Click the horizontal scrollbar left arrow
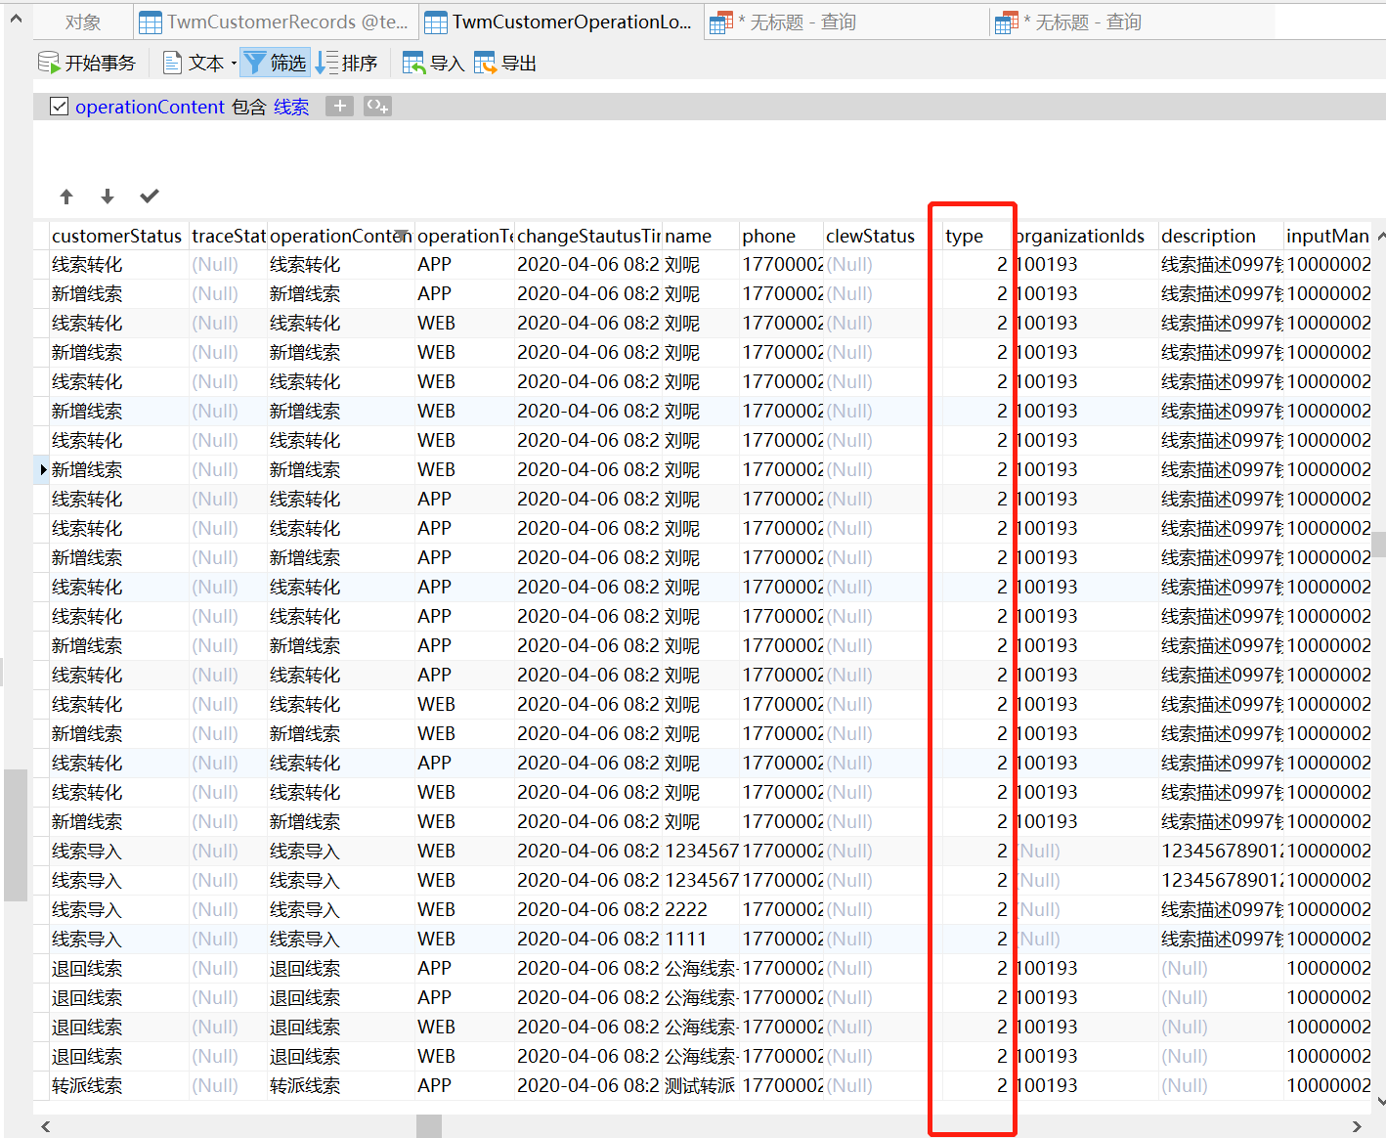The image size is (1386, 1138). click(45, 1126)
